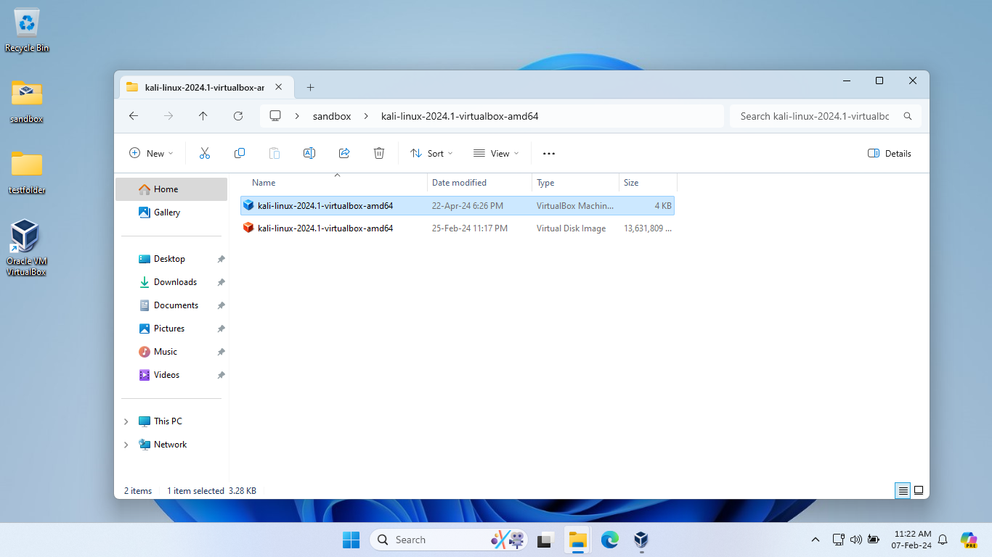Open Desktop quick access folder
The width and height of the screenshot is (992, 557).
(x=171, y=259)
